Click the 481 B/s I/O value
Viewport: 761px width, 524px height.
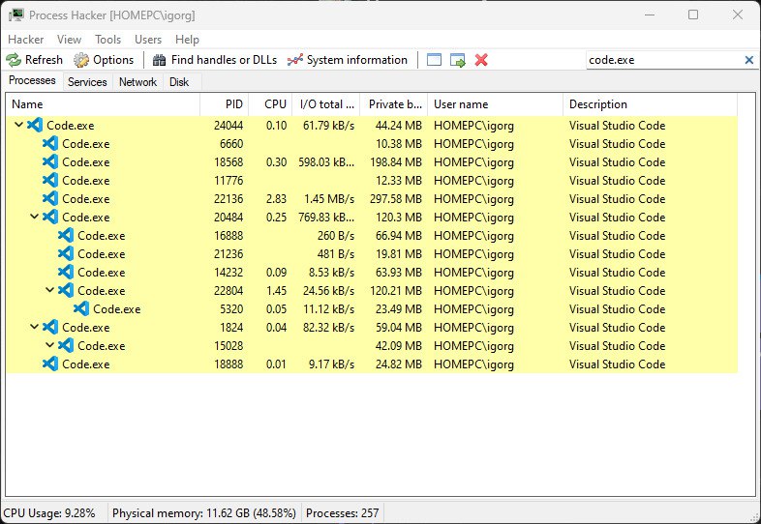pyautogui.click(x=336, y=254)
